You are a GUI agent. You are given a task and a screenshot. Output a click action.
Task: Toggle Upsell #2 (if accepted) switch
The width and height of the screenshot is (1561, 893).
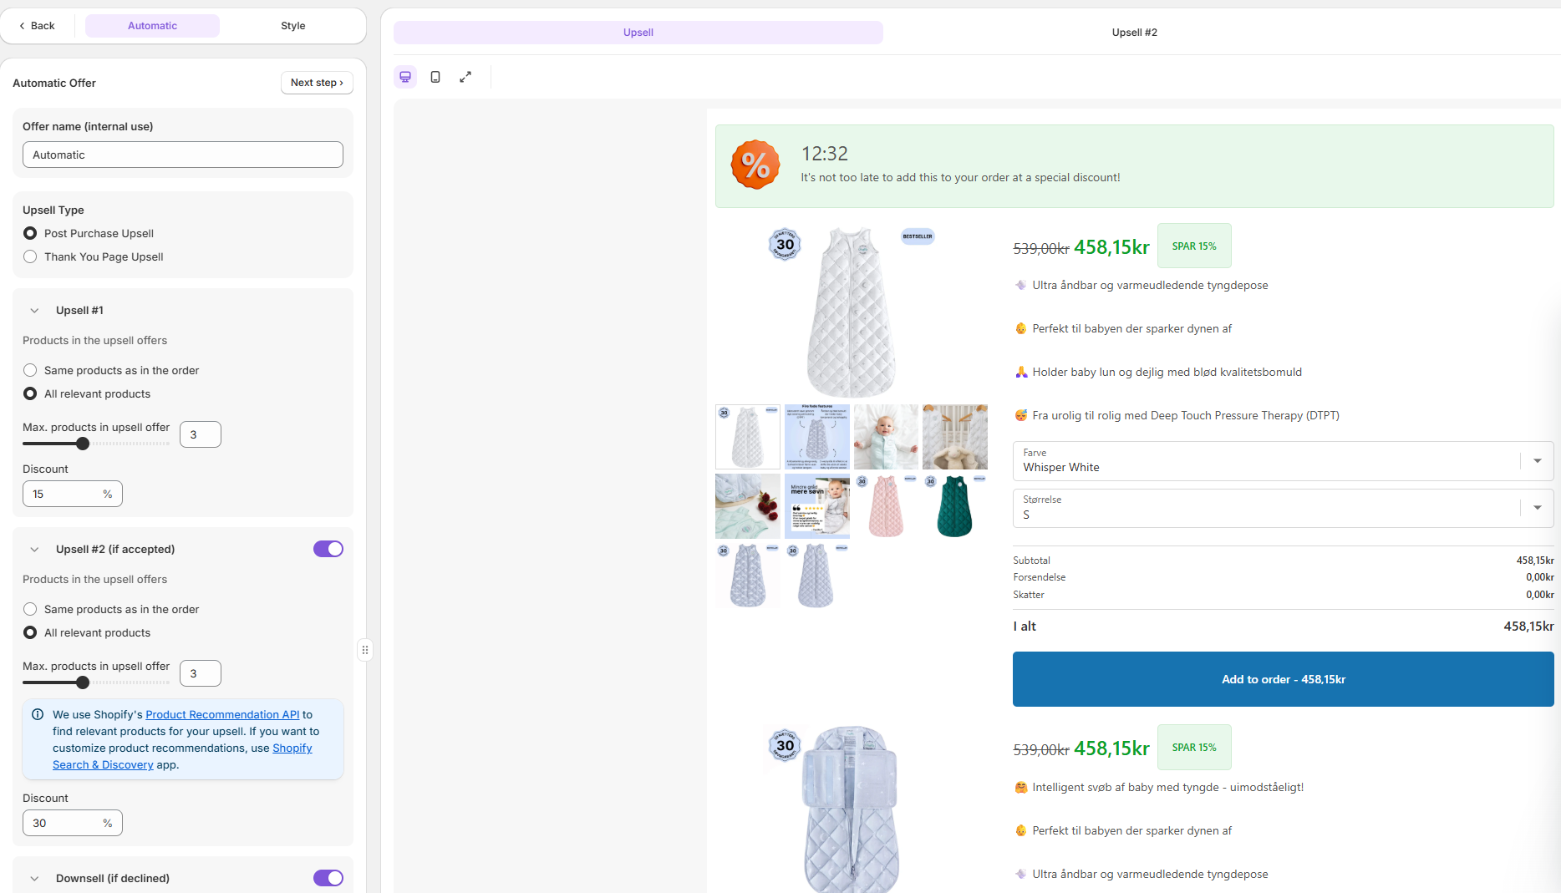tap(328, 549)
